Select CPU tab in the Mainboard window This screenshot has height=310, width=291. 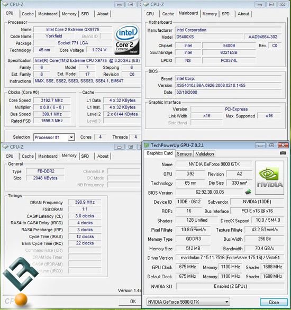click(150, 14)
